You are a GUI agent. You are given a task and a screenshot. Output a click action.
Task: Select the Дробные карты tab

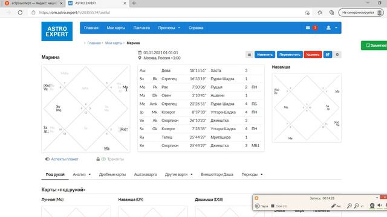pos(112,174)
